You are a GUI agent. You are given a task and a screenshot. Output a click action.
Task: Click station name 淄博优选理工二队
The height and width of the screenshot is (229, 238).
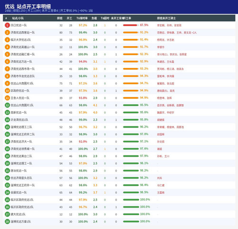(21, 127)
